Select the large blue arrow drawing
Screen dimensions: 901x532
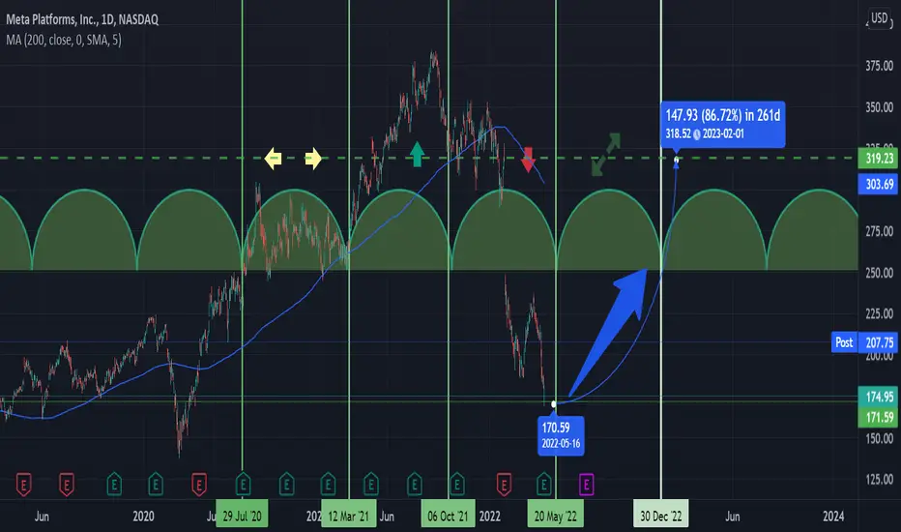click(612, 331)
